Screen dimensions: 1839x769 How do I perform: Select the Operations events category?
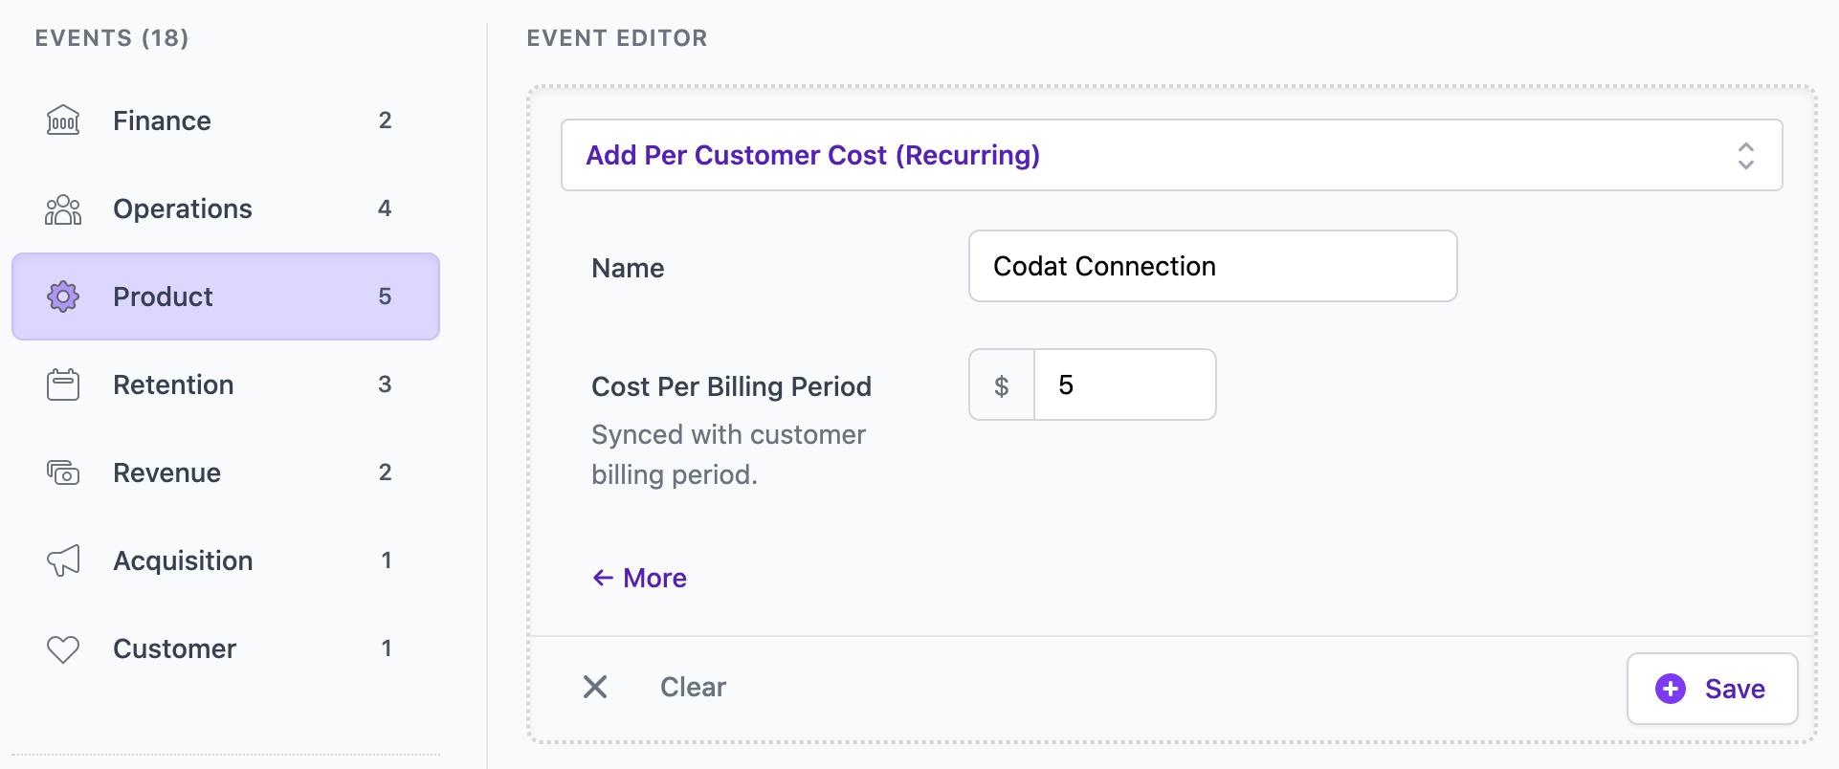point(226,209)
